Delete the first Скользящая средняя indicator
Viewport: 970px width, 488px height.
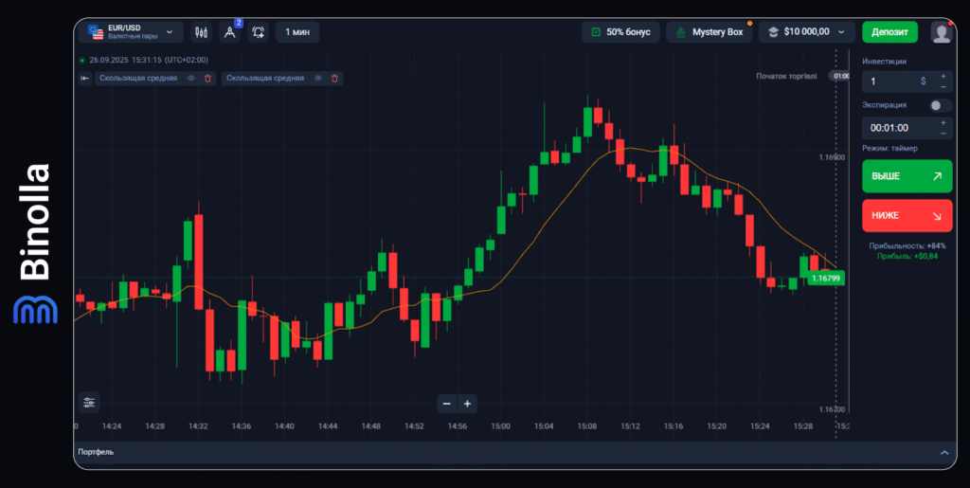pos(207,79)
